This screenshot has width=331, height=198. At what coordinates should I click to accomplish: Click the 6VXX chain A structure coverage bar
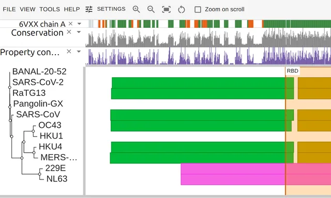209,24
